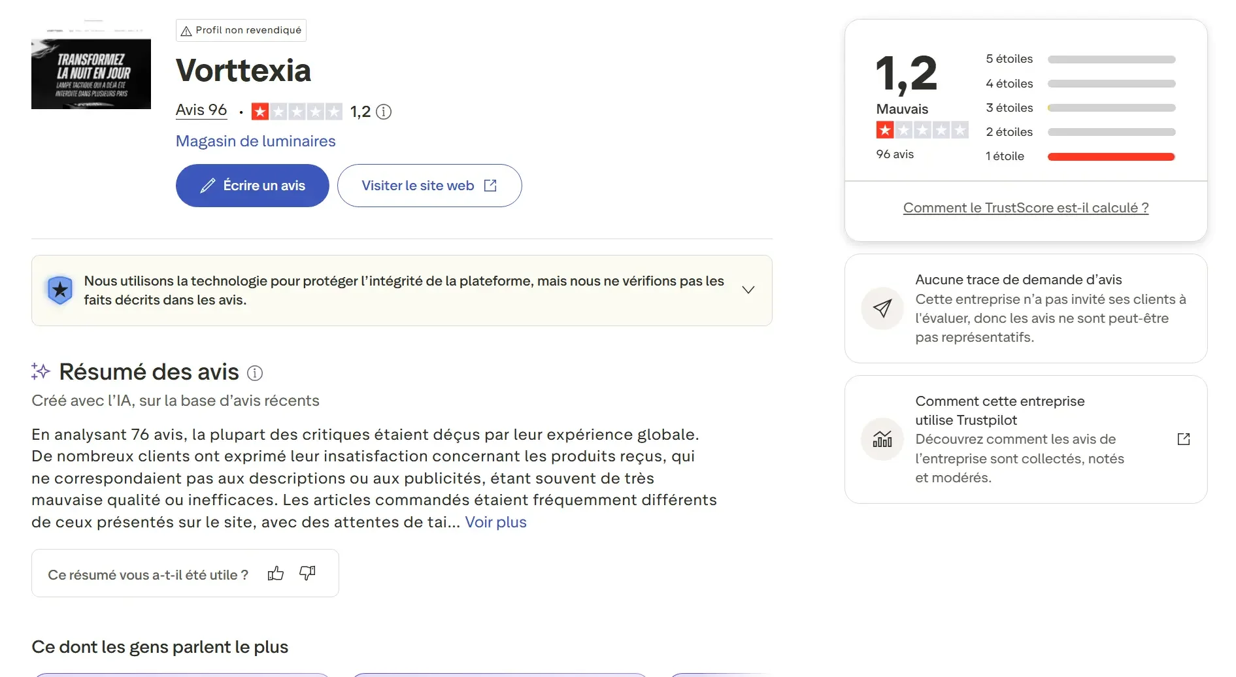Click the AI sparkle icon beside 'Résumé des avis'

41,372
